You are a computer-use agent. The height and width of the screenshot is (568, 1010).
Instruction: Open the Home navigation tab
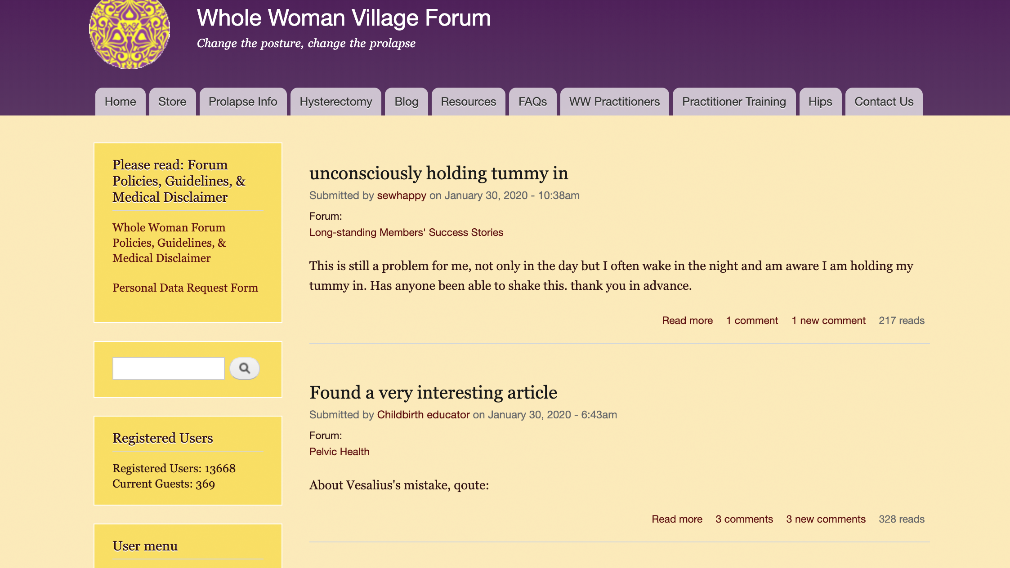pyautogui.click(x=120, y=102)
